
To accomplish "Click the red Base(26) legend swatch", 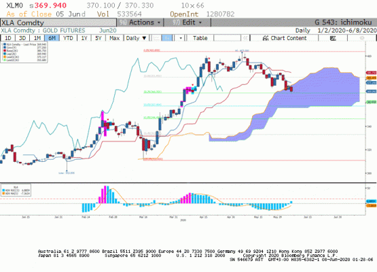I will click(4, 51).
